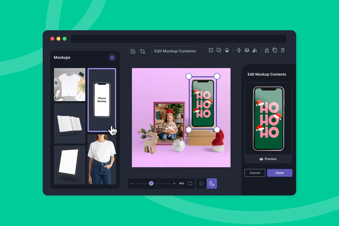Screen dimensions: 339x226
Task: Click the Edit Mockup Contents panel heading
Action: tap(267, 74)
